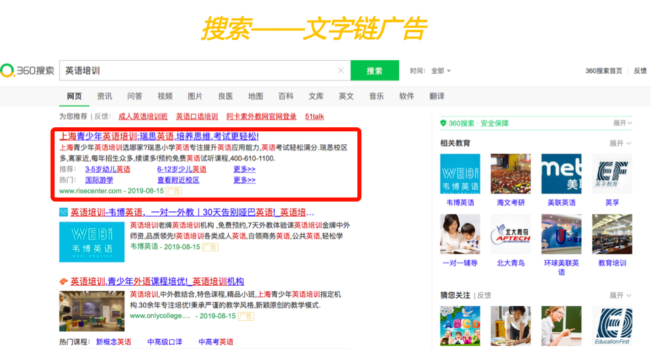Click the 360搜索 logo
Screen dimensions: 651x352
27,70
